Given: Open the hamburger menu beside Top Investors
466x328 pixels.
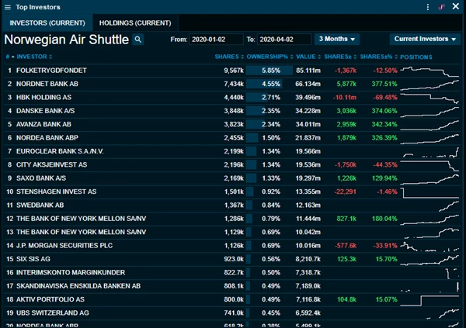Looking at the screenshot, I should (x=8, y=7).
